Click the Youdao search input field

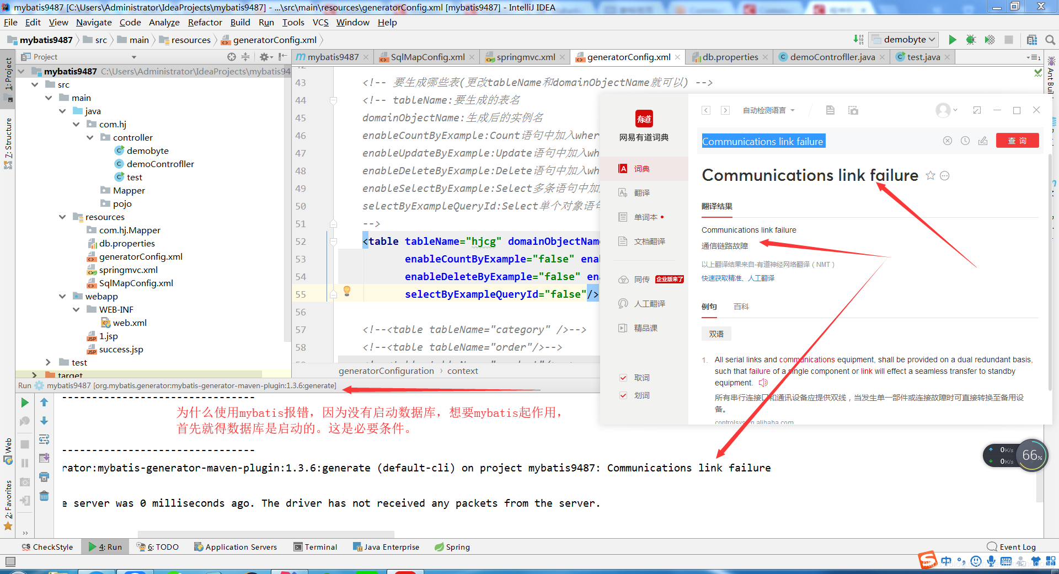(819, 141)
